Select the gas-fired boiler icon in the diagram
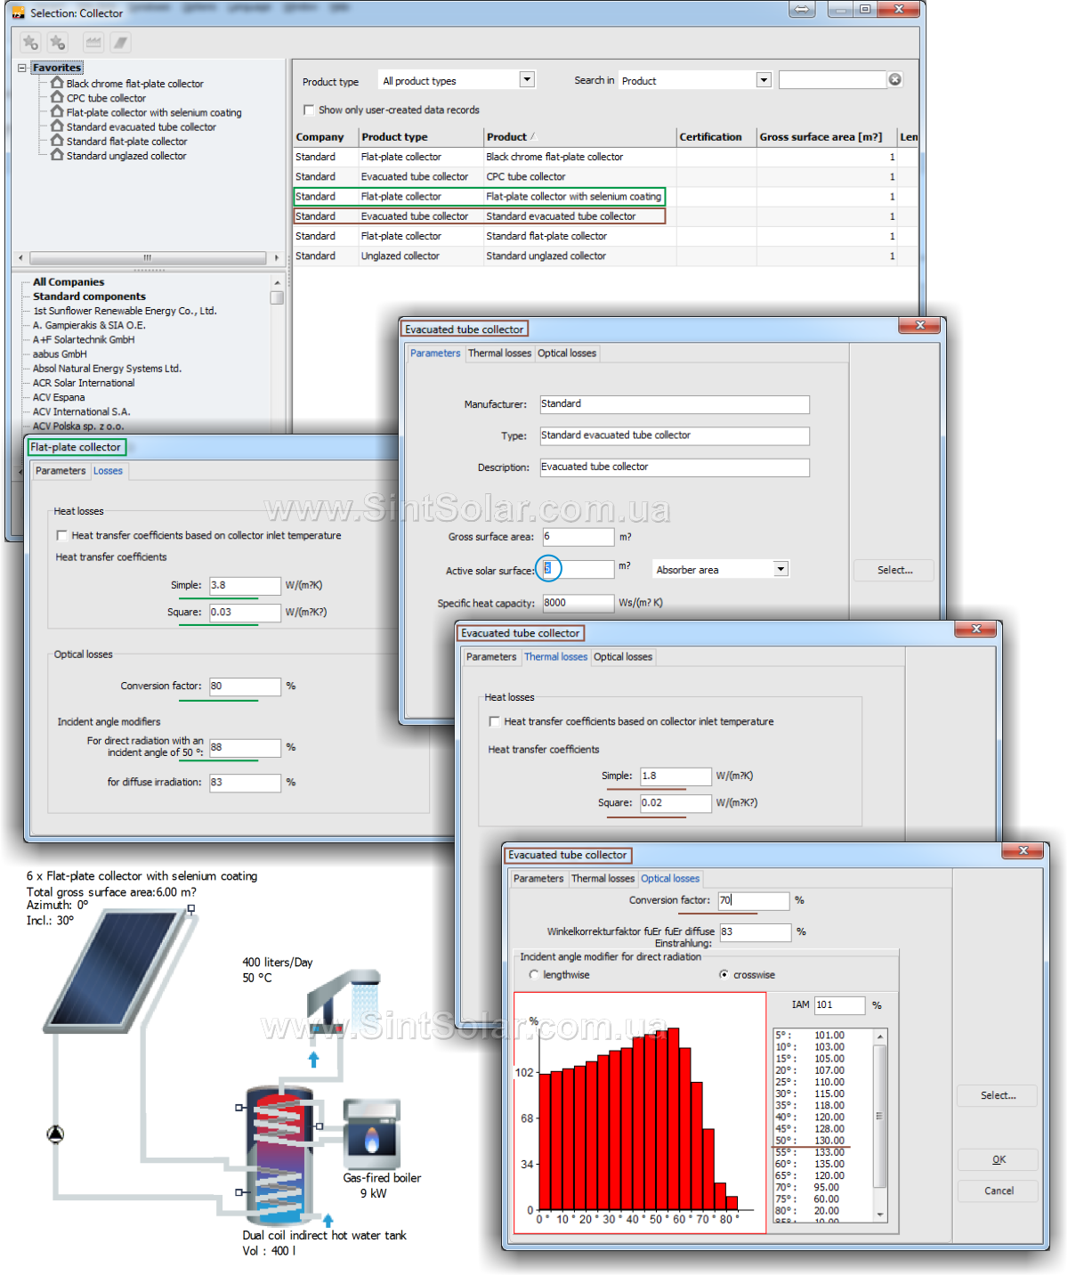The image size is (1068, 1276). click(x=372, y=1134)
